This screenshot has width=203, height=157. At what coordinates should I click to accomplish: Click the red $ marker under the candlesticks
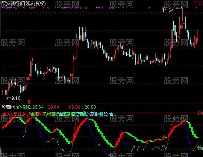pyautogui.click(x=29, y=102)
